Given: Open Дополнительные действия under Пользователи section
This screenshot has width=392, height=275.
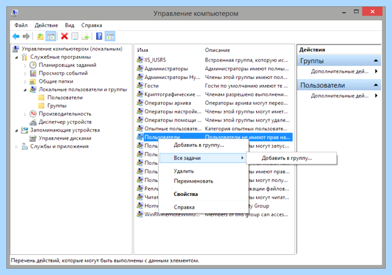Looking at the screenshot, I should coord(340,95).
